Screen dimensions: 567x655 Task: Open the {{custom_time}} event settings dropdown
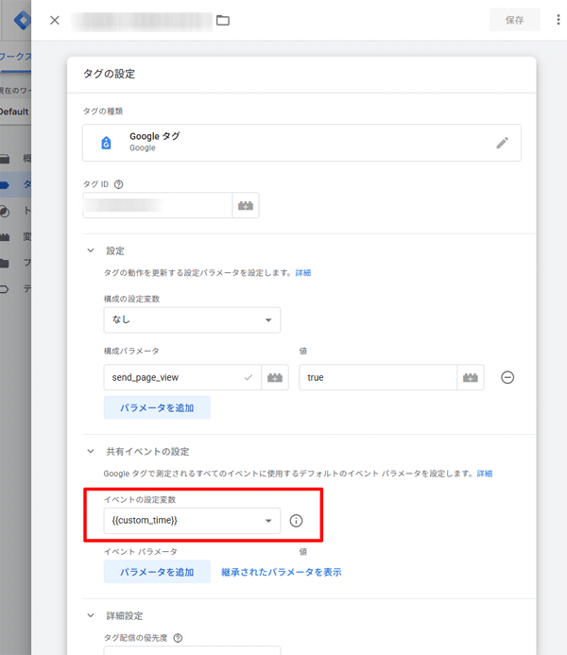[x=192, y=521]
